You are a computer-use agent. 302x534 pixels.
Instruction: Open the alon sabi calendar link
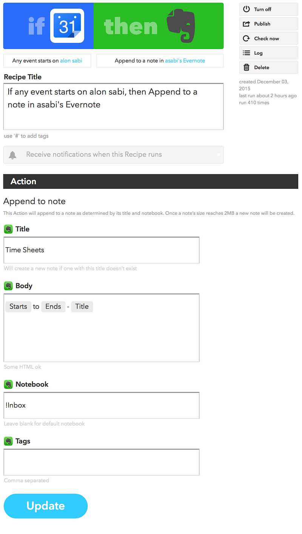coord(71,60)
